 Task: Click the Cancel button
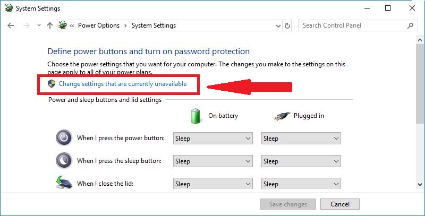[340, 204]
